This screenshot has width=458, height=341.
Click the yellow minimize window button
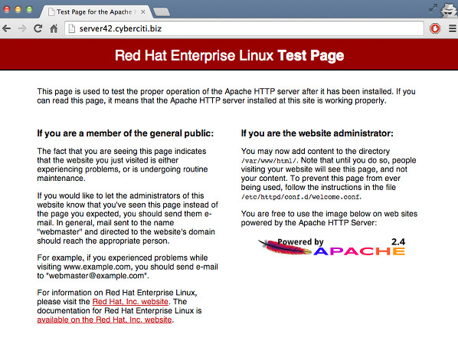point(18,9)
